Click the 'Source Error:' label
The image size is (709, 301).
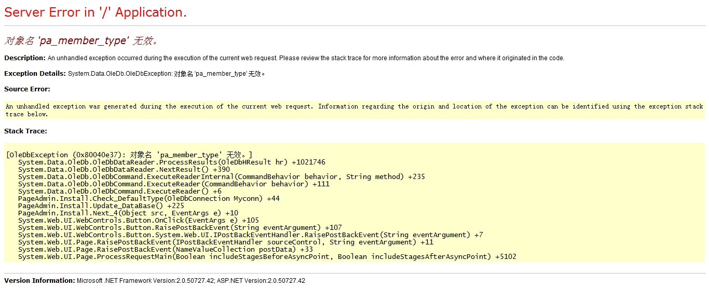pyautogui.click(x=27, y=89)
